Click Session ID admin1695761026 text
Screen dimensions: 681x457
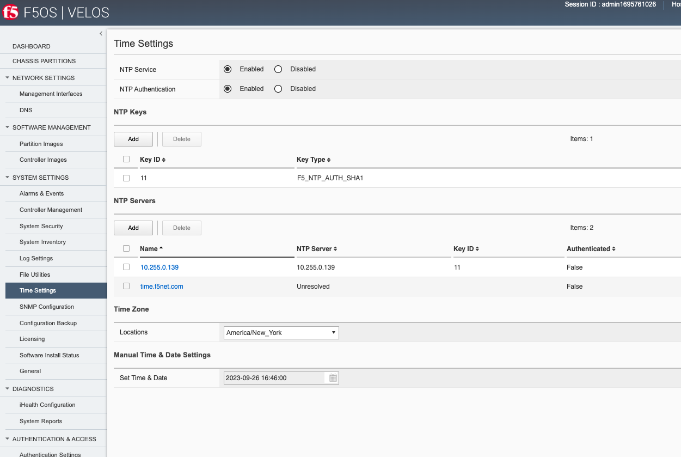tap(610, 4)
